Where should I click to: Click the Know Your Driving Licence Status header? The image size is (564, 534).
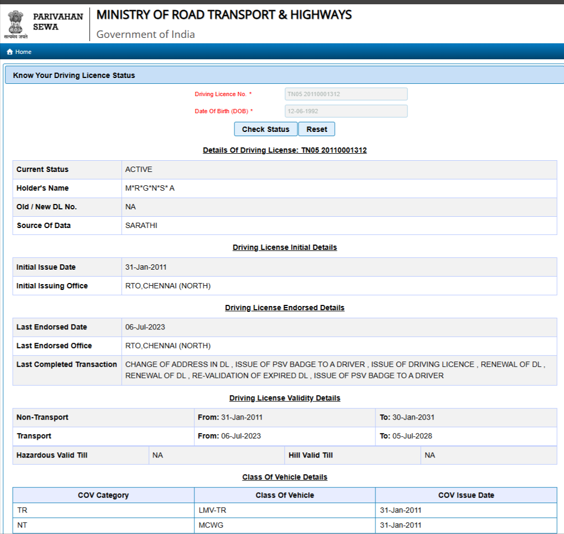pos(74,75)
